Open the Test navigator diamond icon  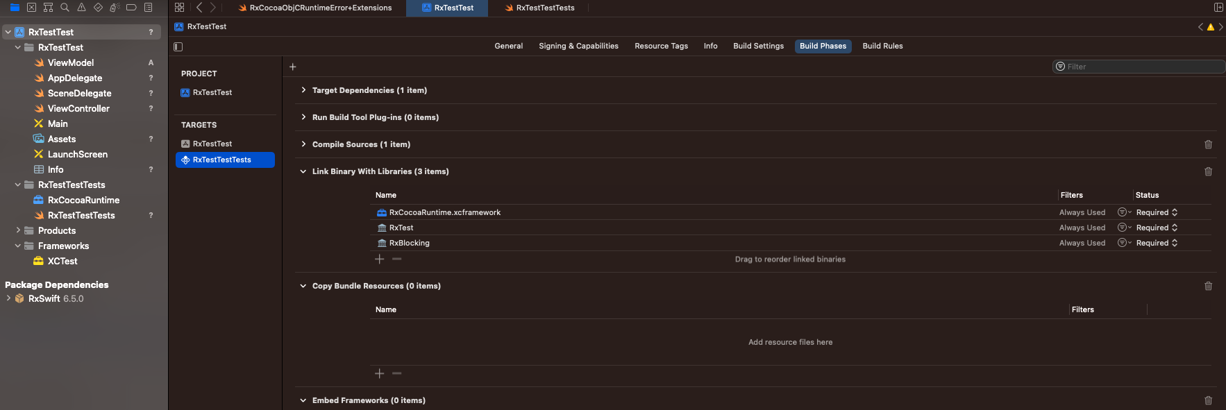(98, 8)
